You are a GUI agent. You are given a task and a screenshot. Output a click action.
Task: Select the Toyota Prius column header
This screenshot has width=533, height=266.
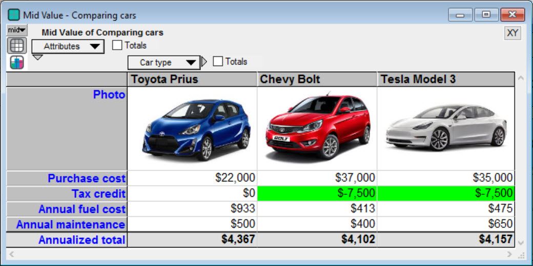point(192,79)
